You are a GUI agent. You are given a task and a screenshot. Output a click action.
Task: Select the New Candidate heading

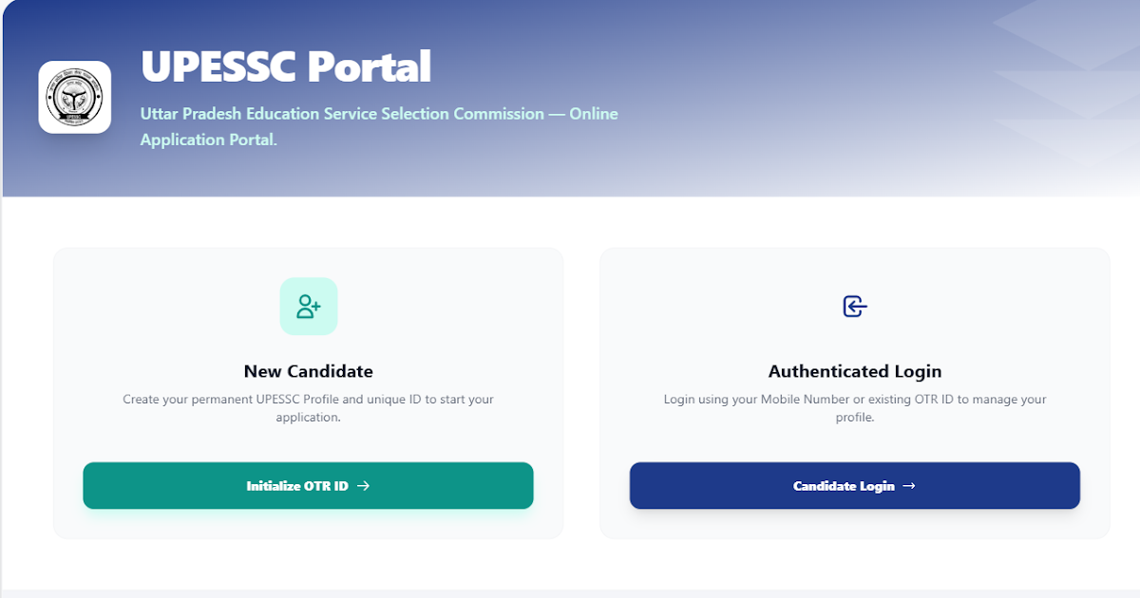309,371
